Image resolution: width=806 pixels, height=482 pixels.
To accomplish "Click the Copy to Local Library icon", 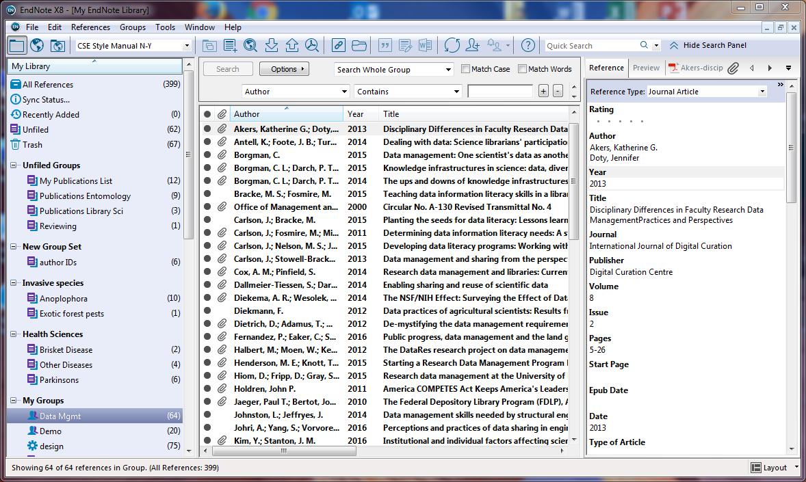I will pyautogui.click(x=209, y=45).
